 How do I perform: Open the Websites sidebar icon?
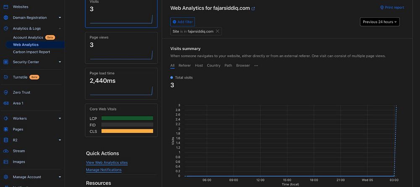tap(5, 7)
